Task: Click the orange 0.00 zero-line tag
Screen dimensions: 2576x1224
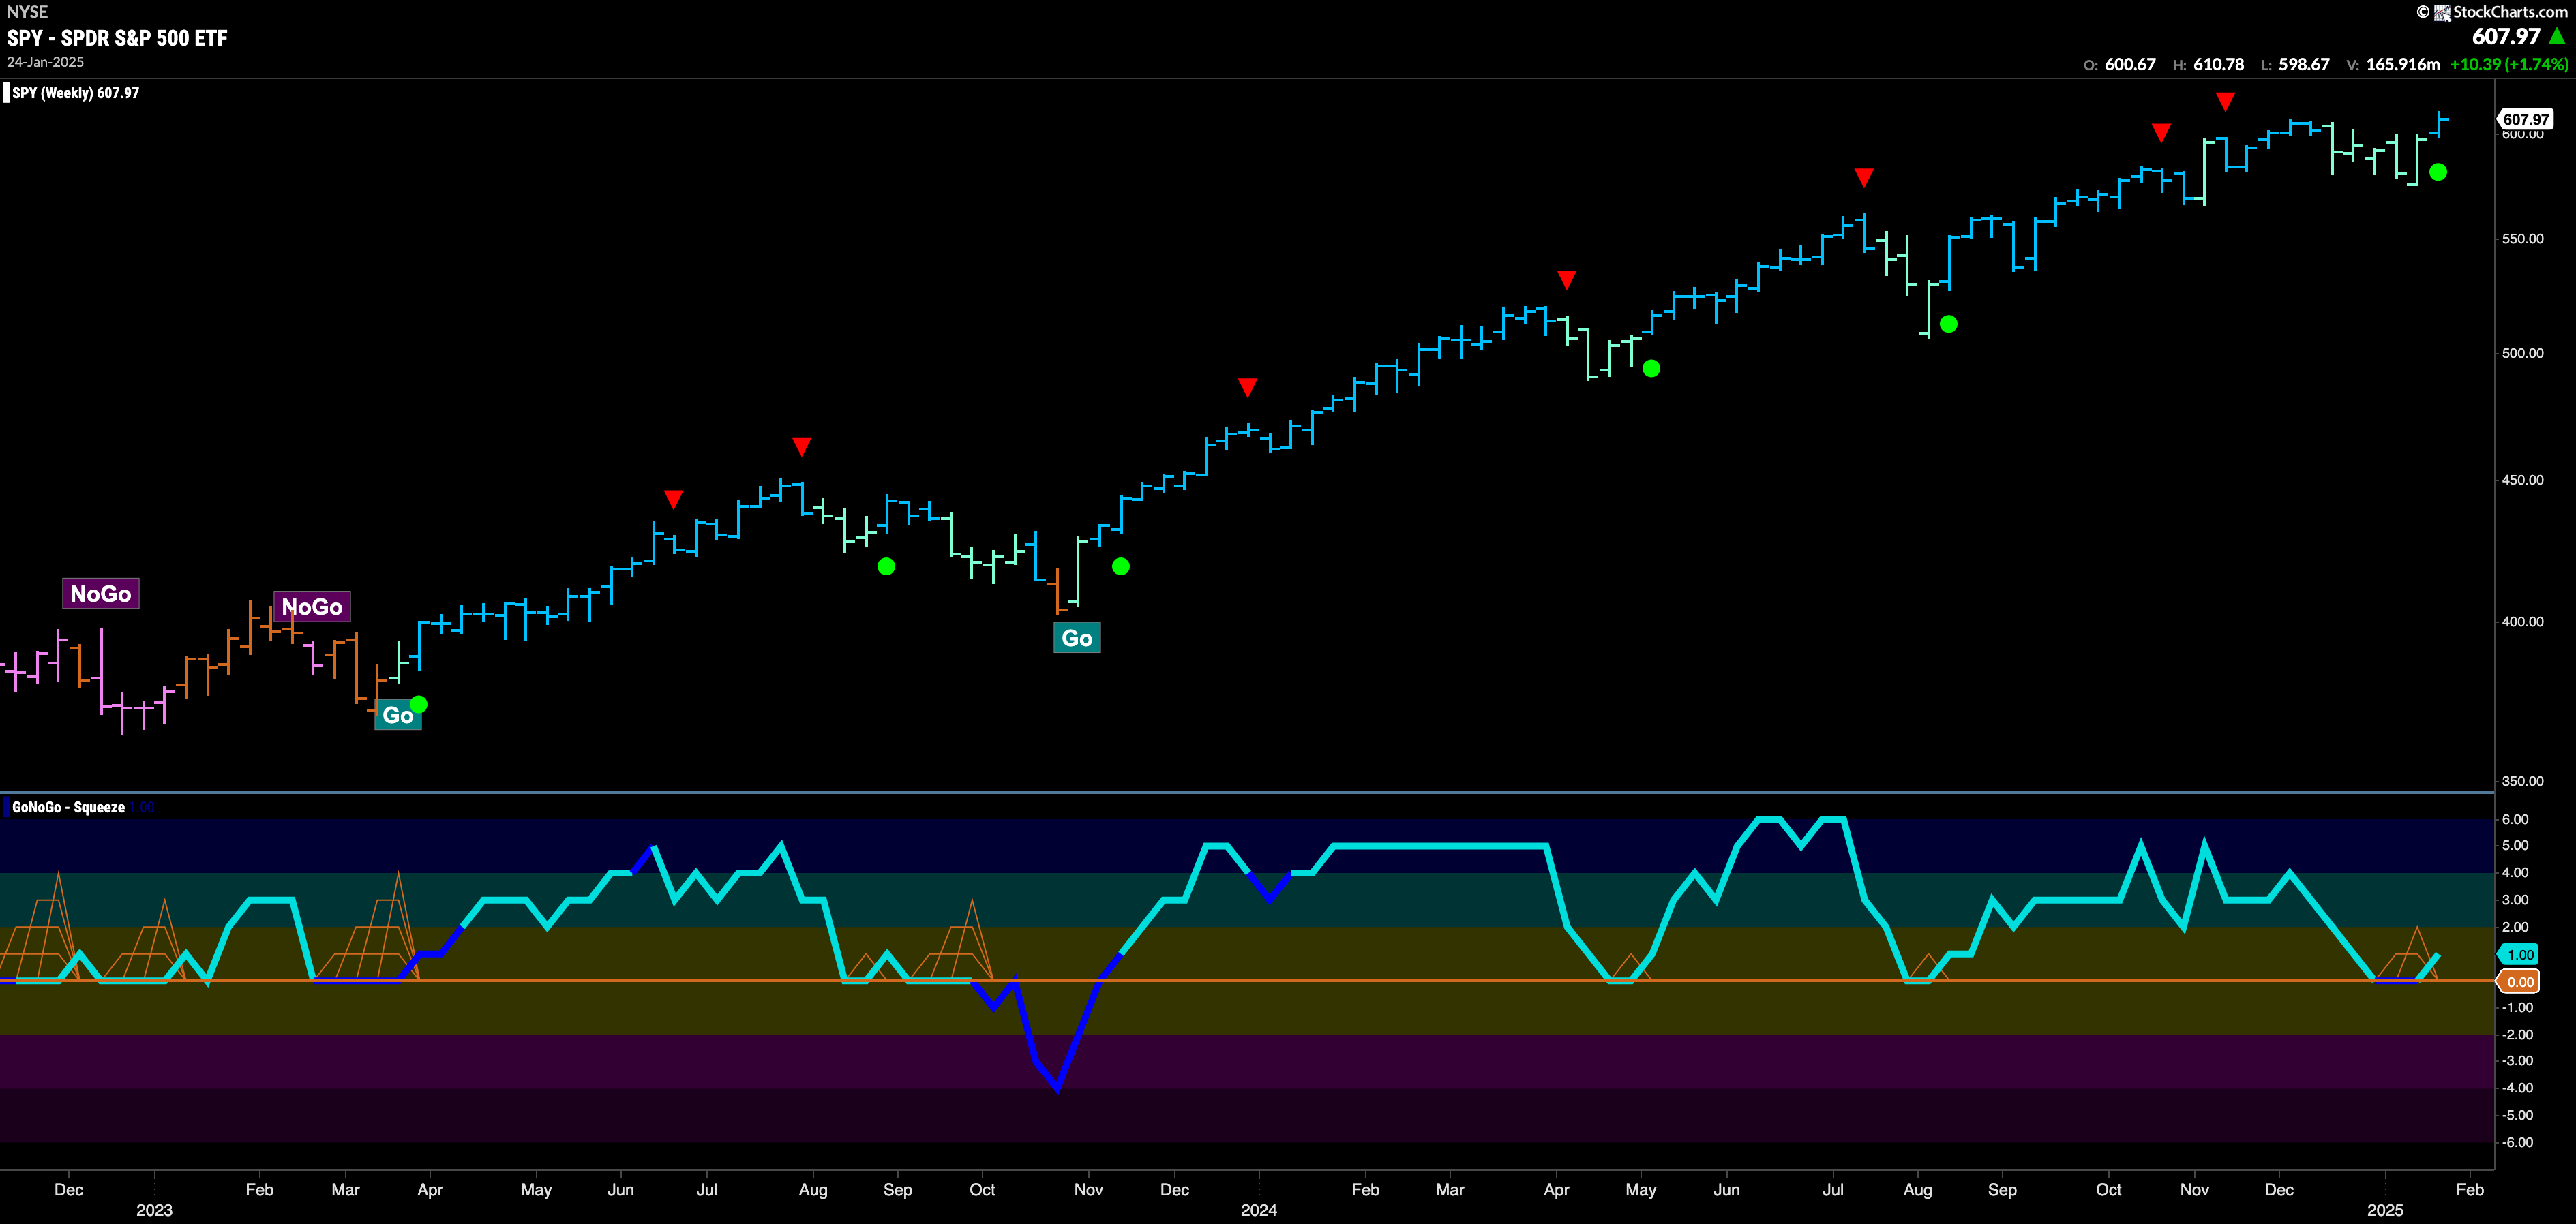Action: pos(2518,982)
